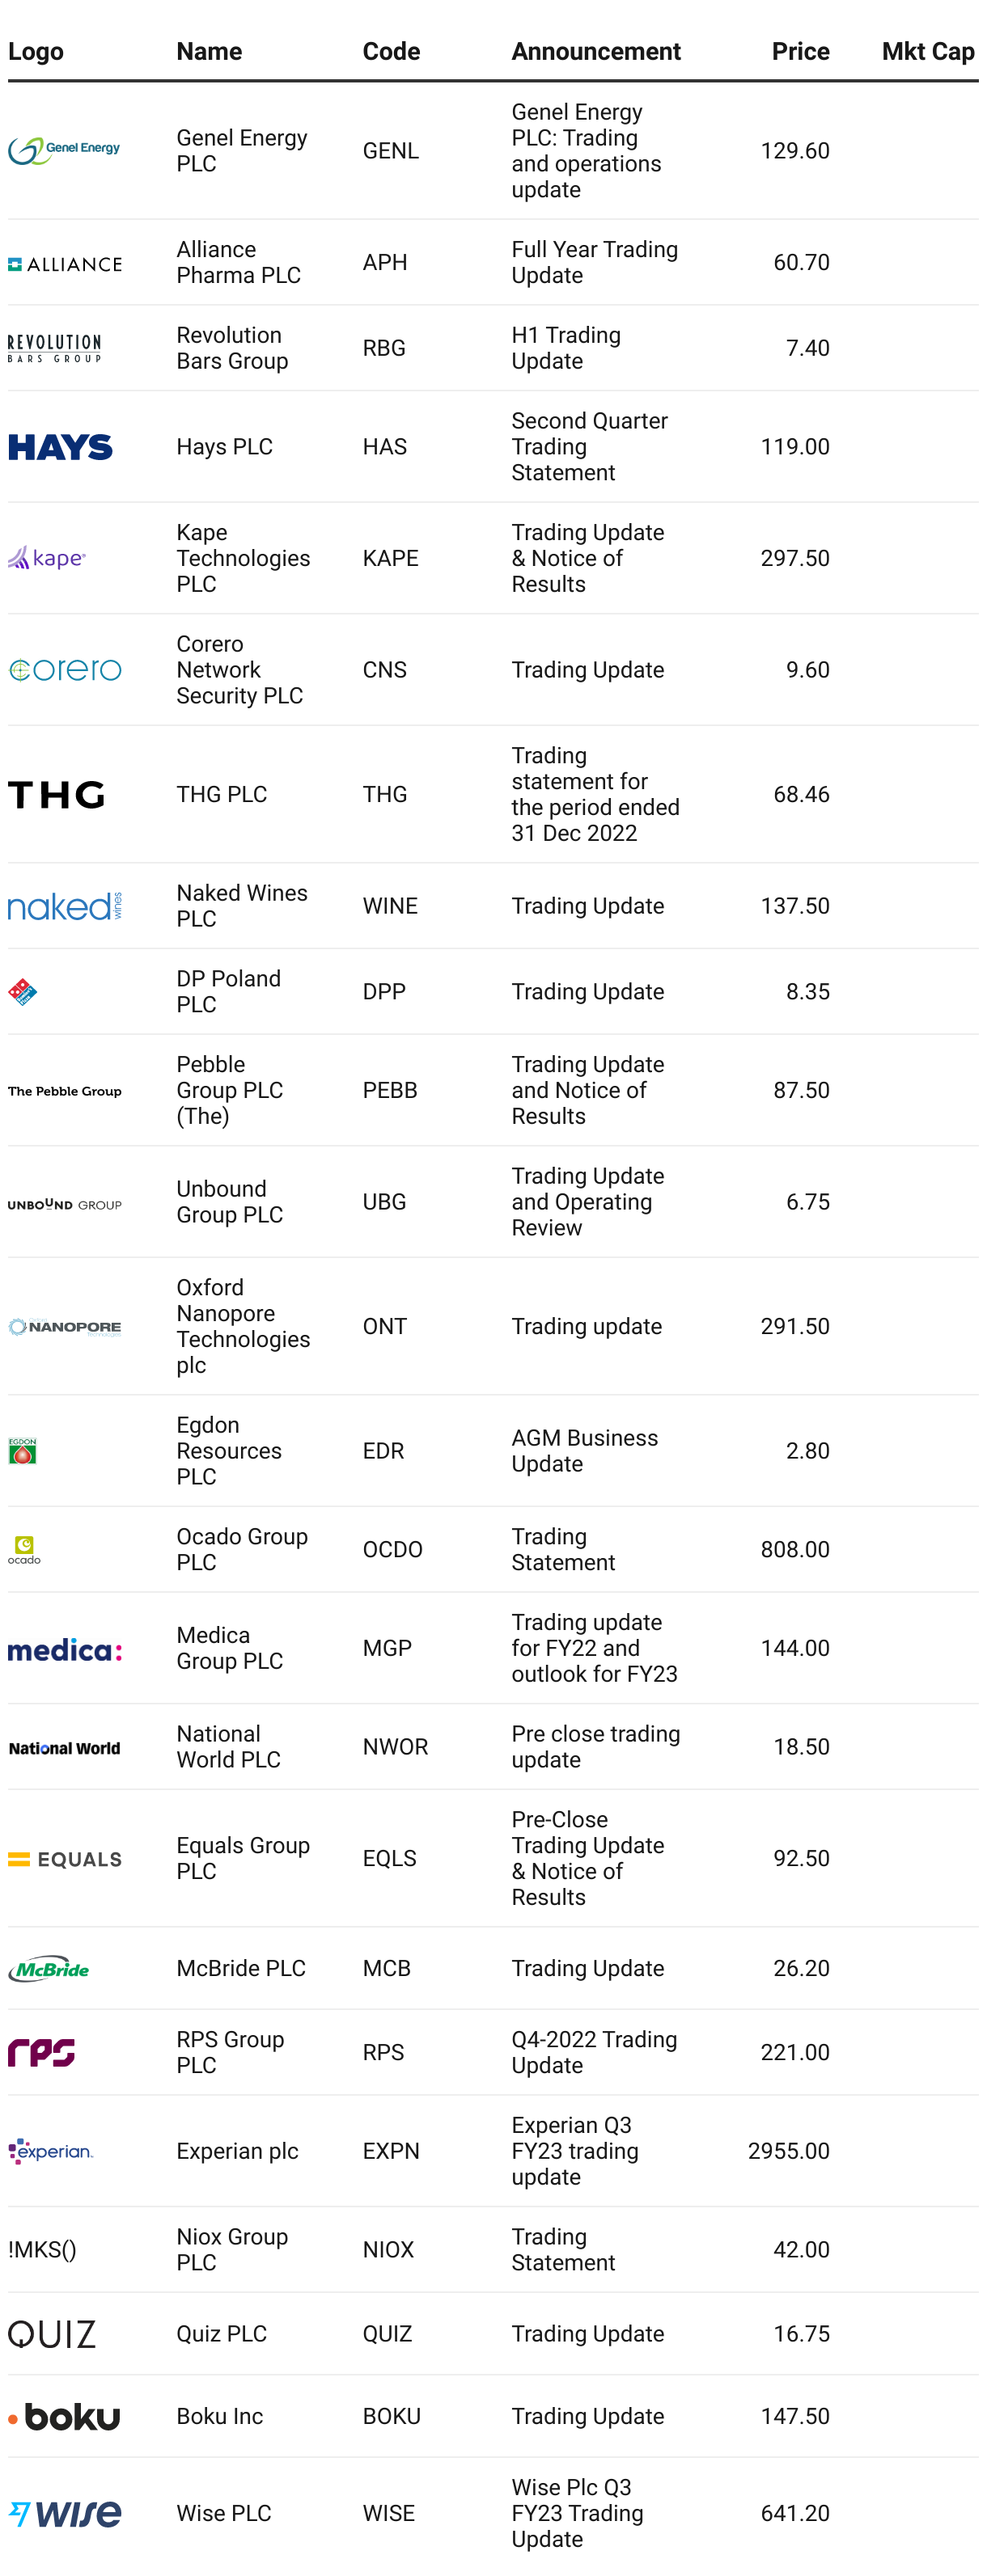Sort by the Mkt Cap column header
This screenshot has width=987, height=2576.
click(x=927, y=51)
